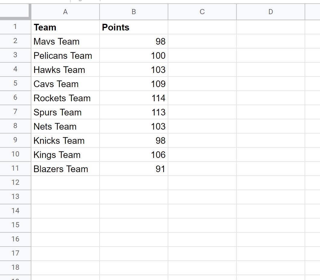Select column D header

(x=271, y=12)
